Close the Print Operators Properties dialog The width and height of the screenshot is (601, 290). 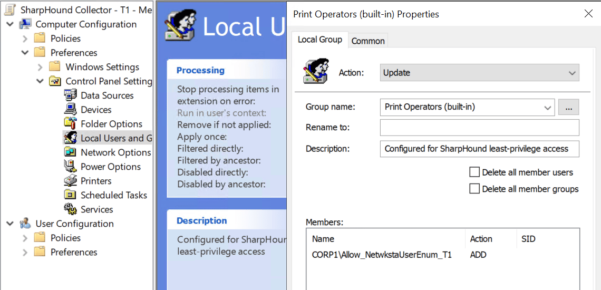click(x=588, y=14)
